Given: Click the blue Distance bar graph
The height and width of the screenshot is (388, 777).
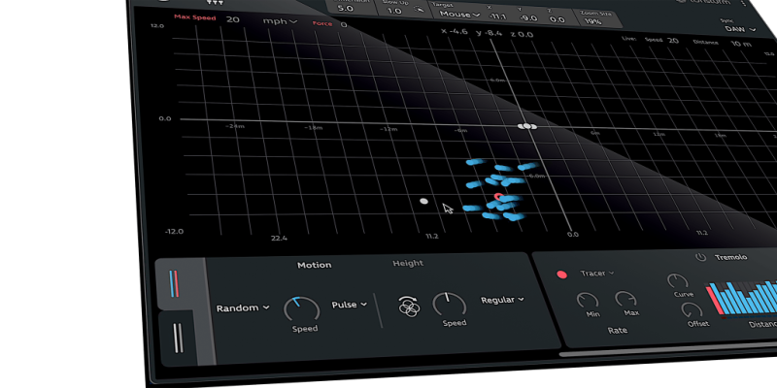Looking at the screenshot, I should tap(741, 298).
